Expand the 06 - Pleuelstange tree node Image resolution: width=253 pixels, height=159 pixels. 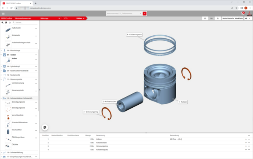coord(1,50)
